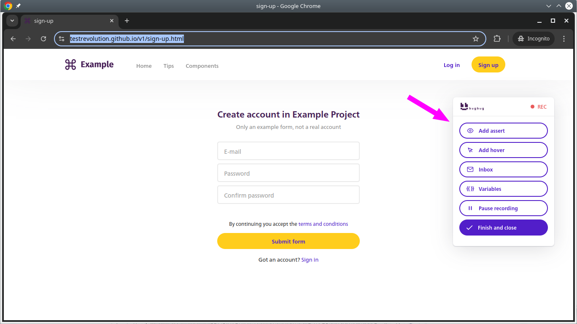Open the Tips menu item

pos(169,66)
